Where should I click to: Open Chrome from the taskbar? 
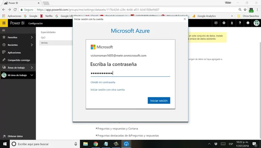tap(95, 144)
